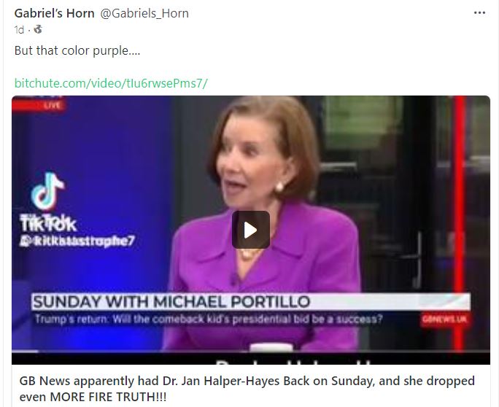Click the globe public visibility icon
Viewport: 499px width, 407px height.
[x=38, y=29]
